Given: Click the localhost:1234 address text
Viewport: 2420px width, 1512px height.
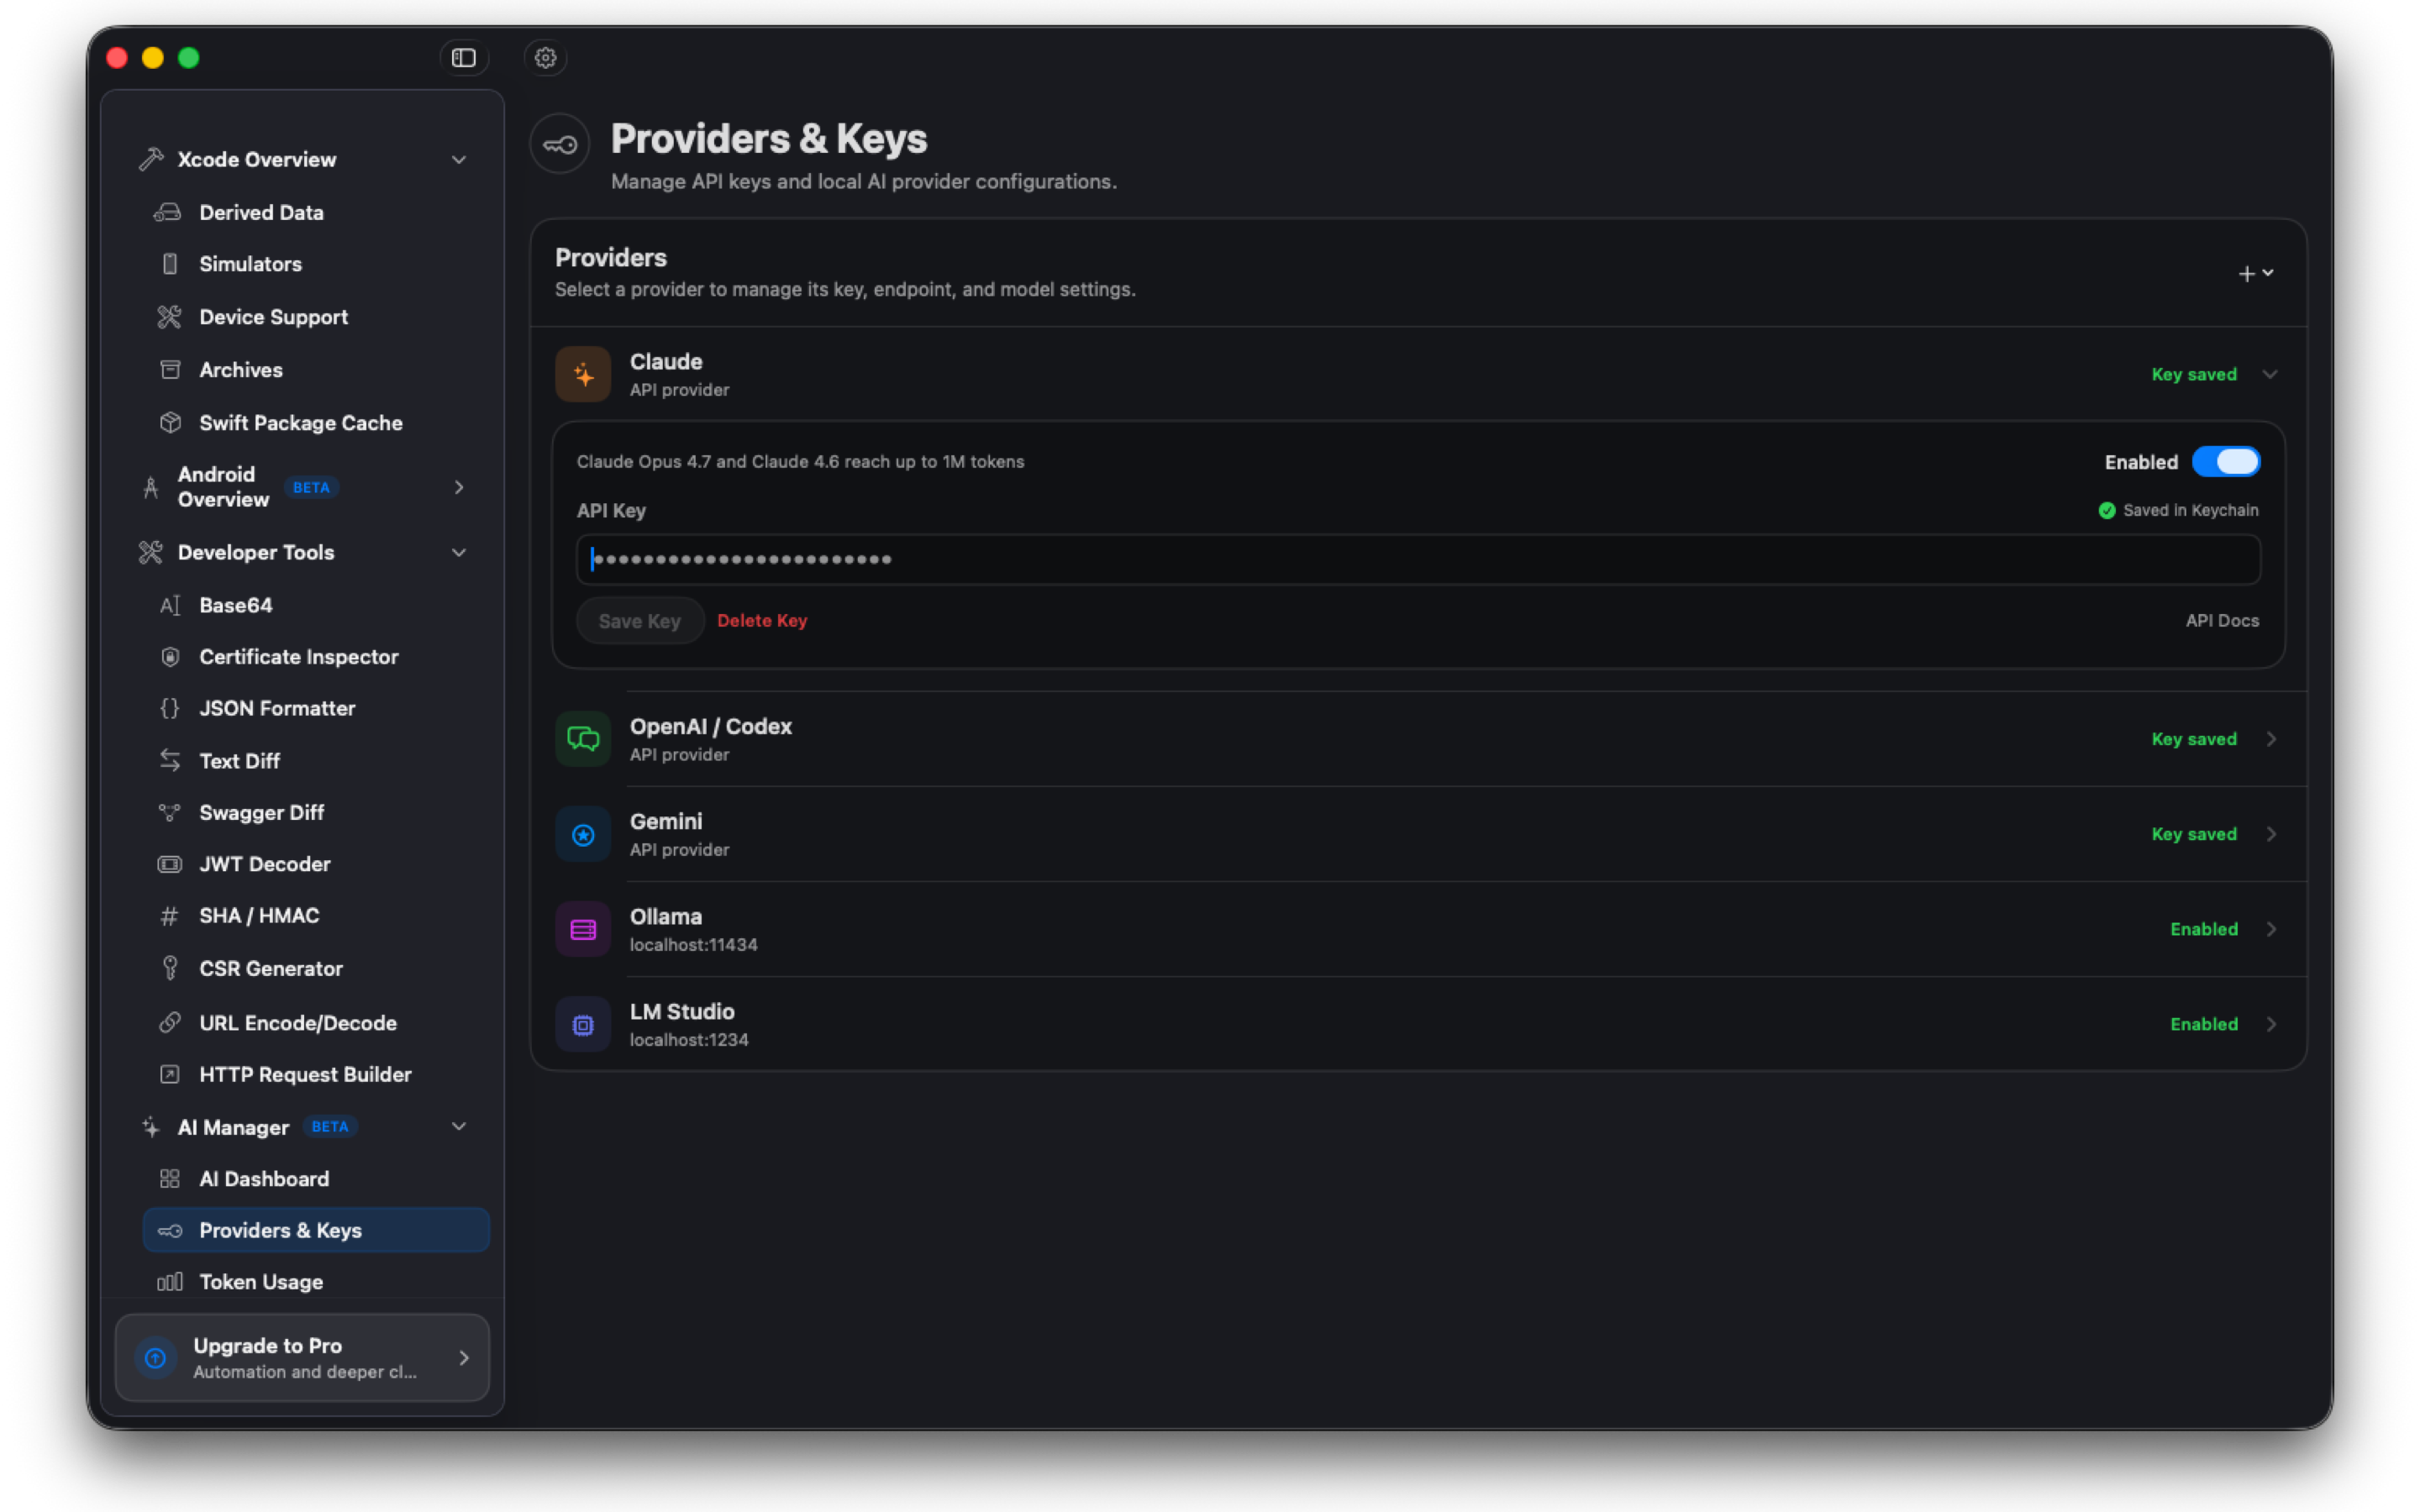Looking at the screenshot, I should pos(689,1040).
